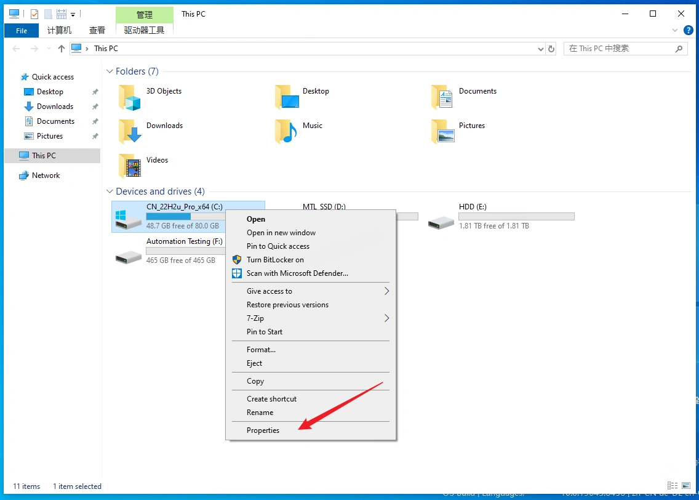The image size is (699, 500).
Task: Click the Back navigation arrow
Action: tap(16, 49)
